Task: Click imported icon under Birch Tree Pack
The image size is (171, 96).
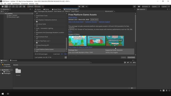Action: [37, 43]
